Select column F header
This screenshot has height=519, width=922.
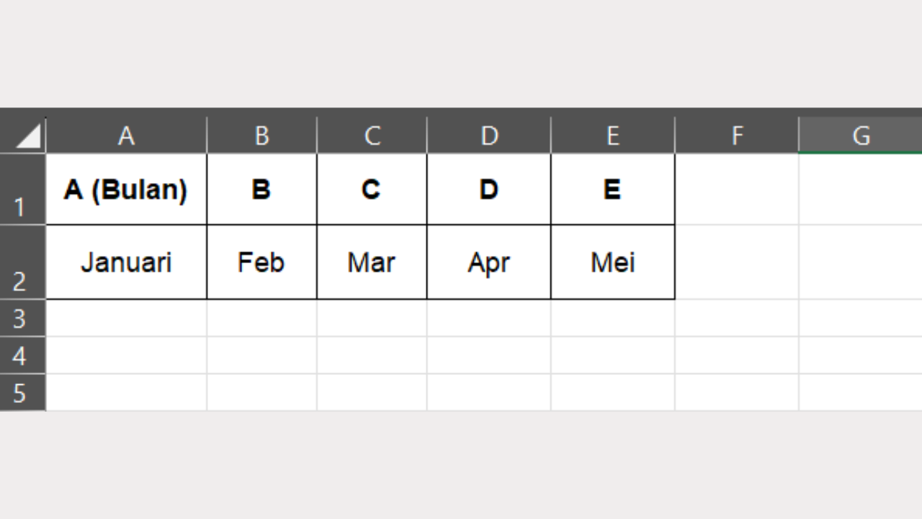click(x=737, y=136)
